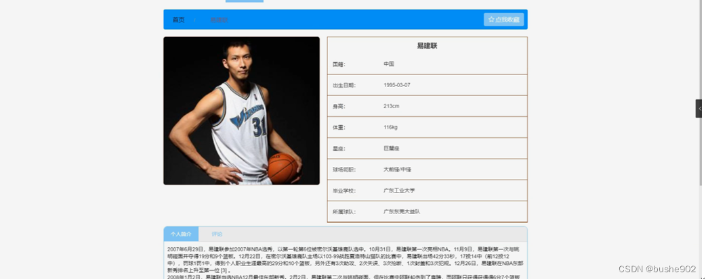Screen dimensions: 706x279
Task: Click the 国籍 label
Action: click(339, 64)
